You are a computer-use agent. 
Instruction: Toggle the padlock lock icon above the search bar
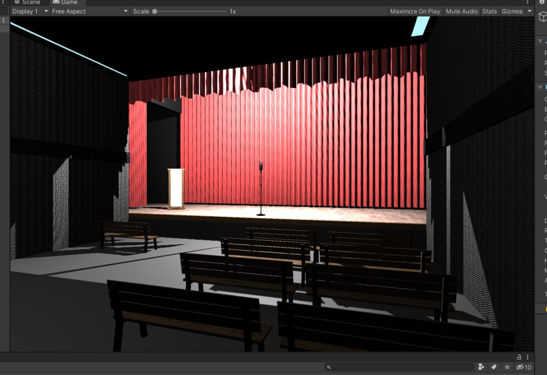click(x=518, y=357)
